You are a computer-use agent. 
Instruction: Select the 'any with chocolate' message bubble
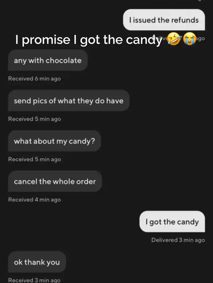coord(48,60)
